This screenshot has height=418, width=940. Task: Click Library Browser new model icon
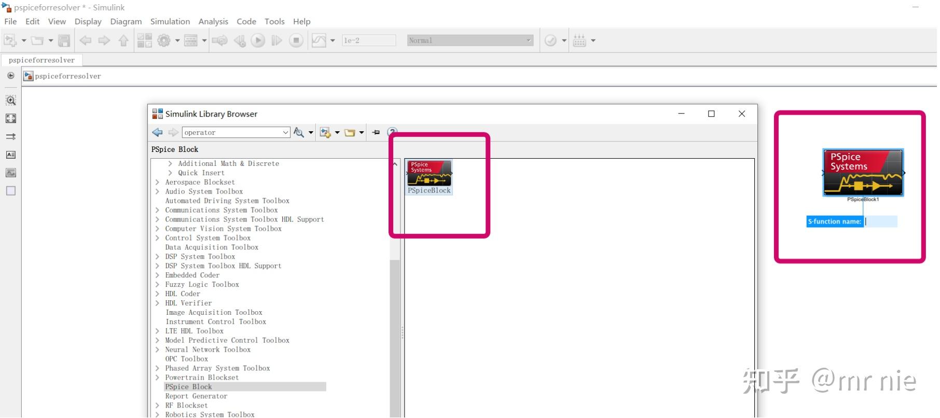(x=325, y=132)
